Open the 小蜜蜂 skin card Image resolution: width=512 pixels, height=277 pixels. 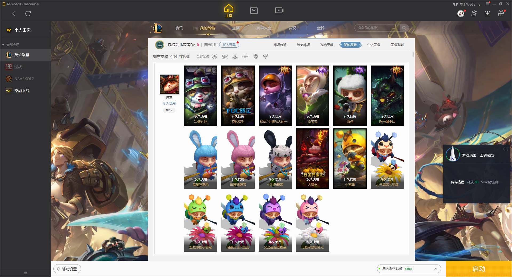(x=350, y=158)
